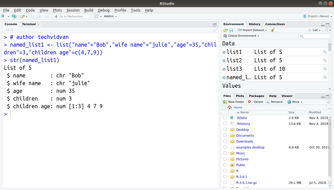Tick the select-all checkbox above the file list

click(x=224, y=107)
